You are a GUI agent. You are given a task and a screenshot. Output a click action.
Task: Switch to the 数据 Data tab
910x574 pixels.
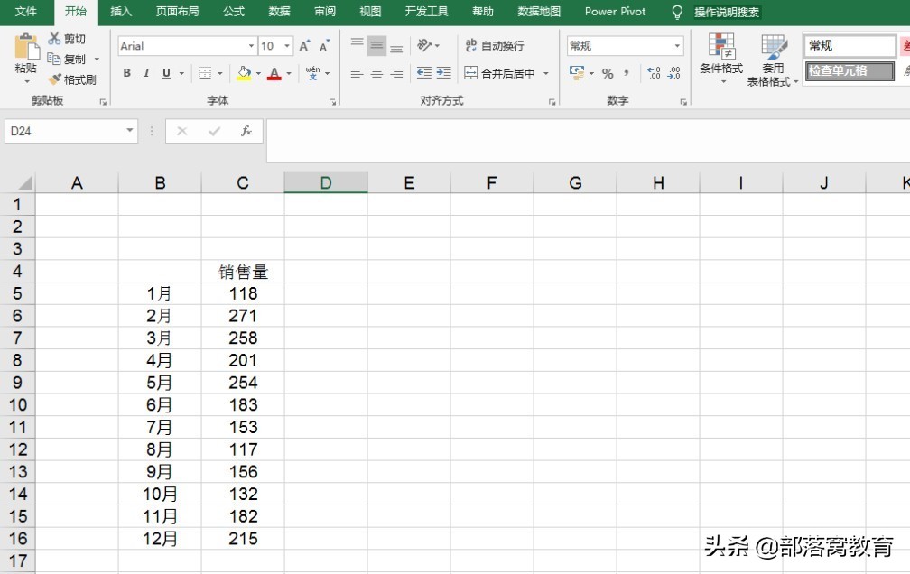click(279, 12)
